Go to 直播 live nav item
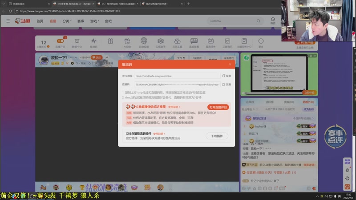 pyautogui.click(x=53, y=21)
